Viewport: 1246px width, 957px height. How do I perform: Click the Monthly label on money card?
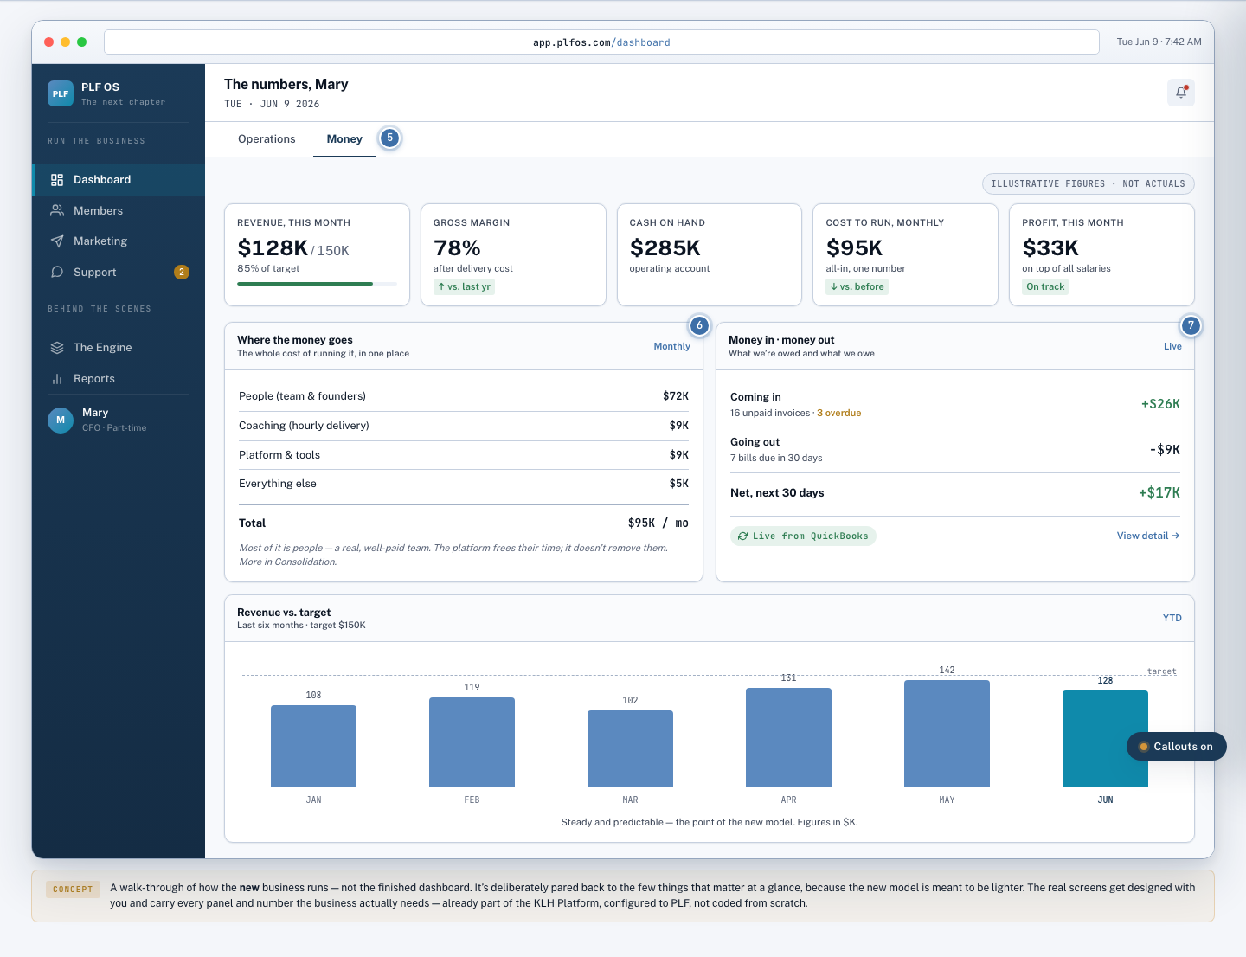[x=671, y=346]
